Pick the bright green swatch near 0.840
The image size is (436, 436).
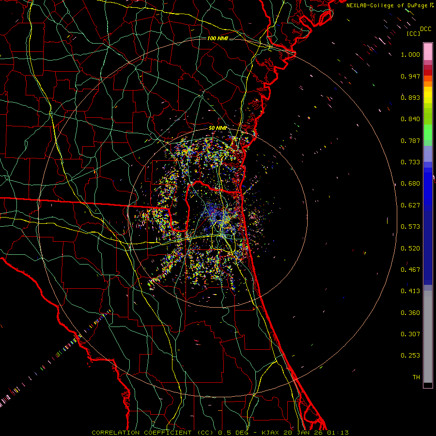[428, 132]
